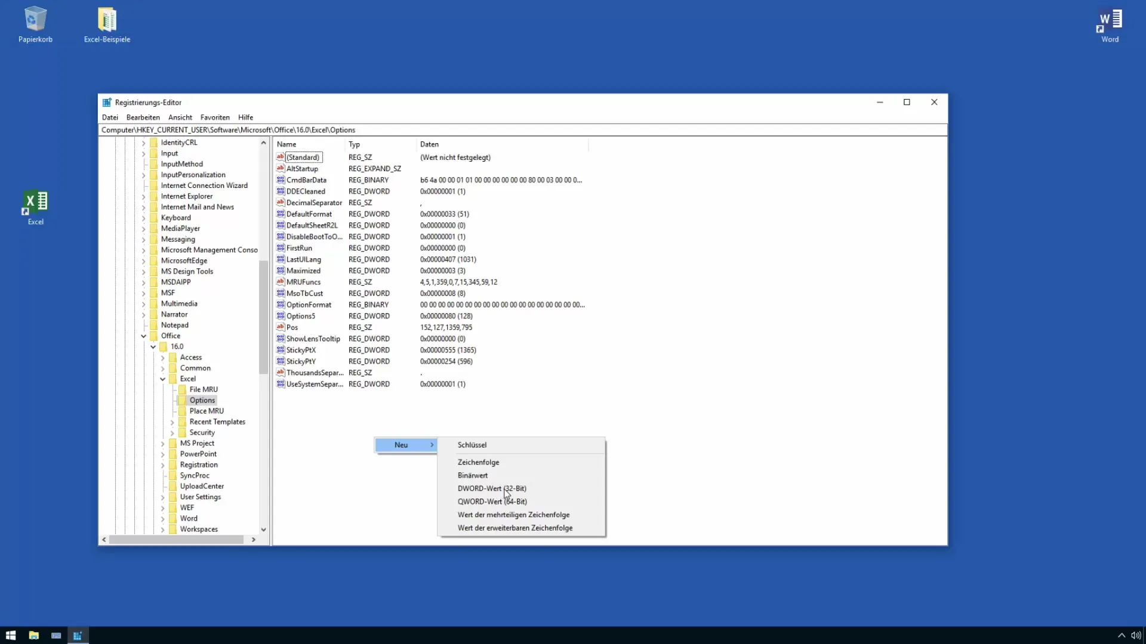Open File Explorer from the taskbar
The height and width of the screenshot is (644, 1146).
coord(33,636)
